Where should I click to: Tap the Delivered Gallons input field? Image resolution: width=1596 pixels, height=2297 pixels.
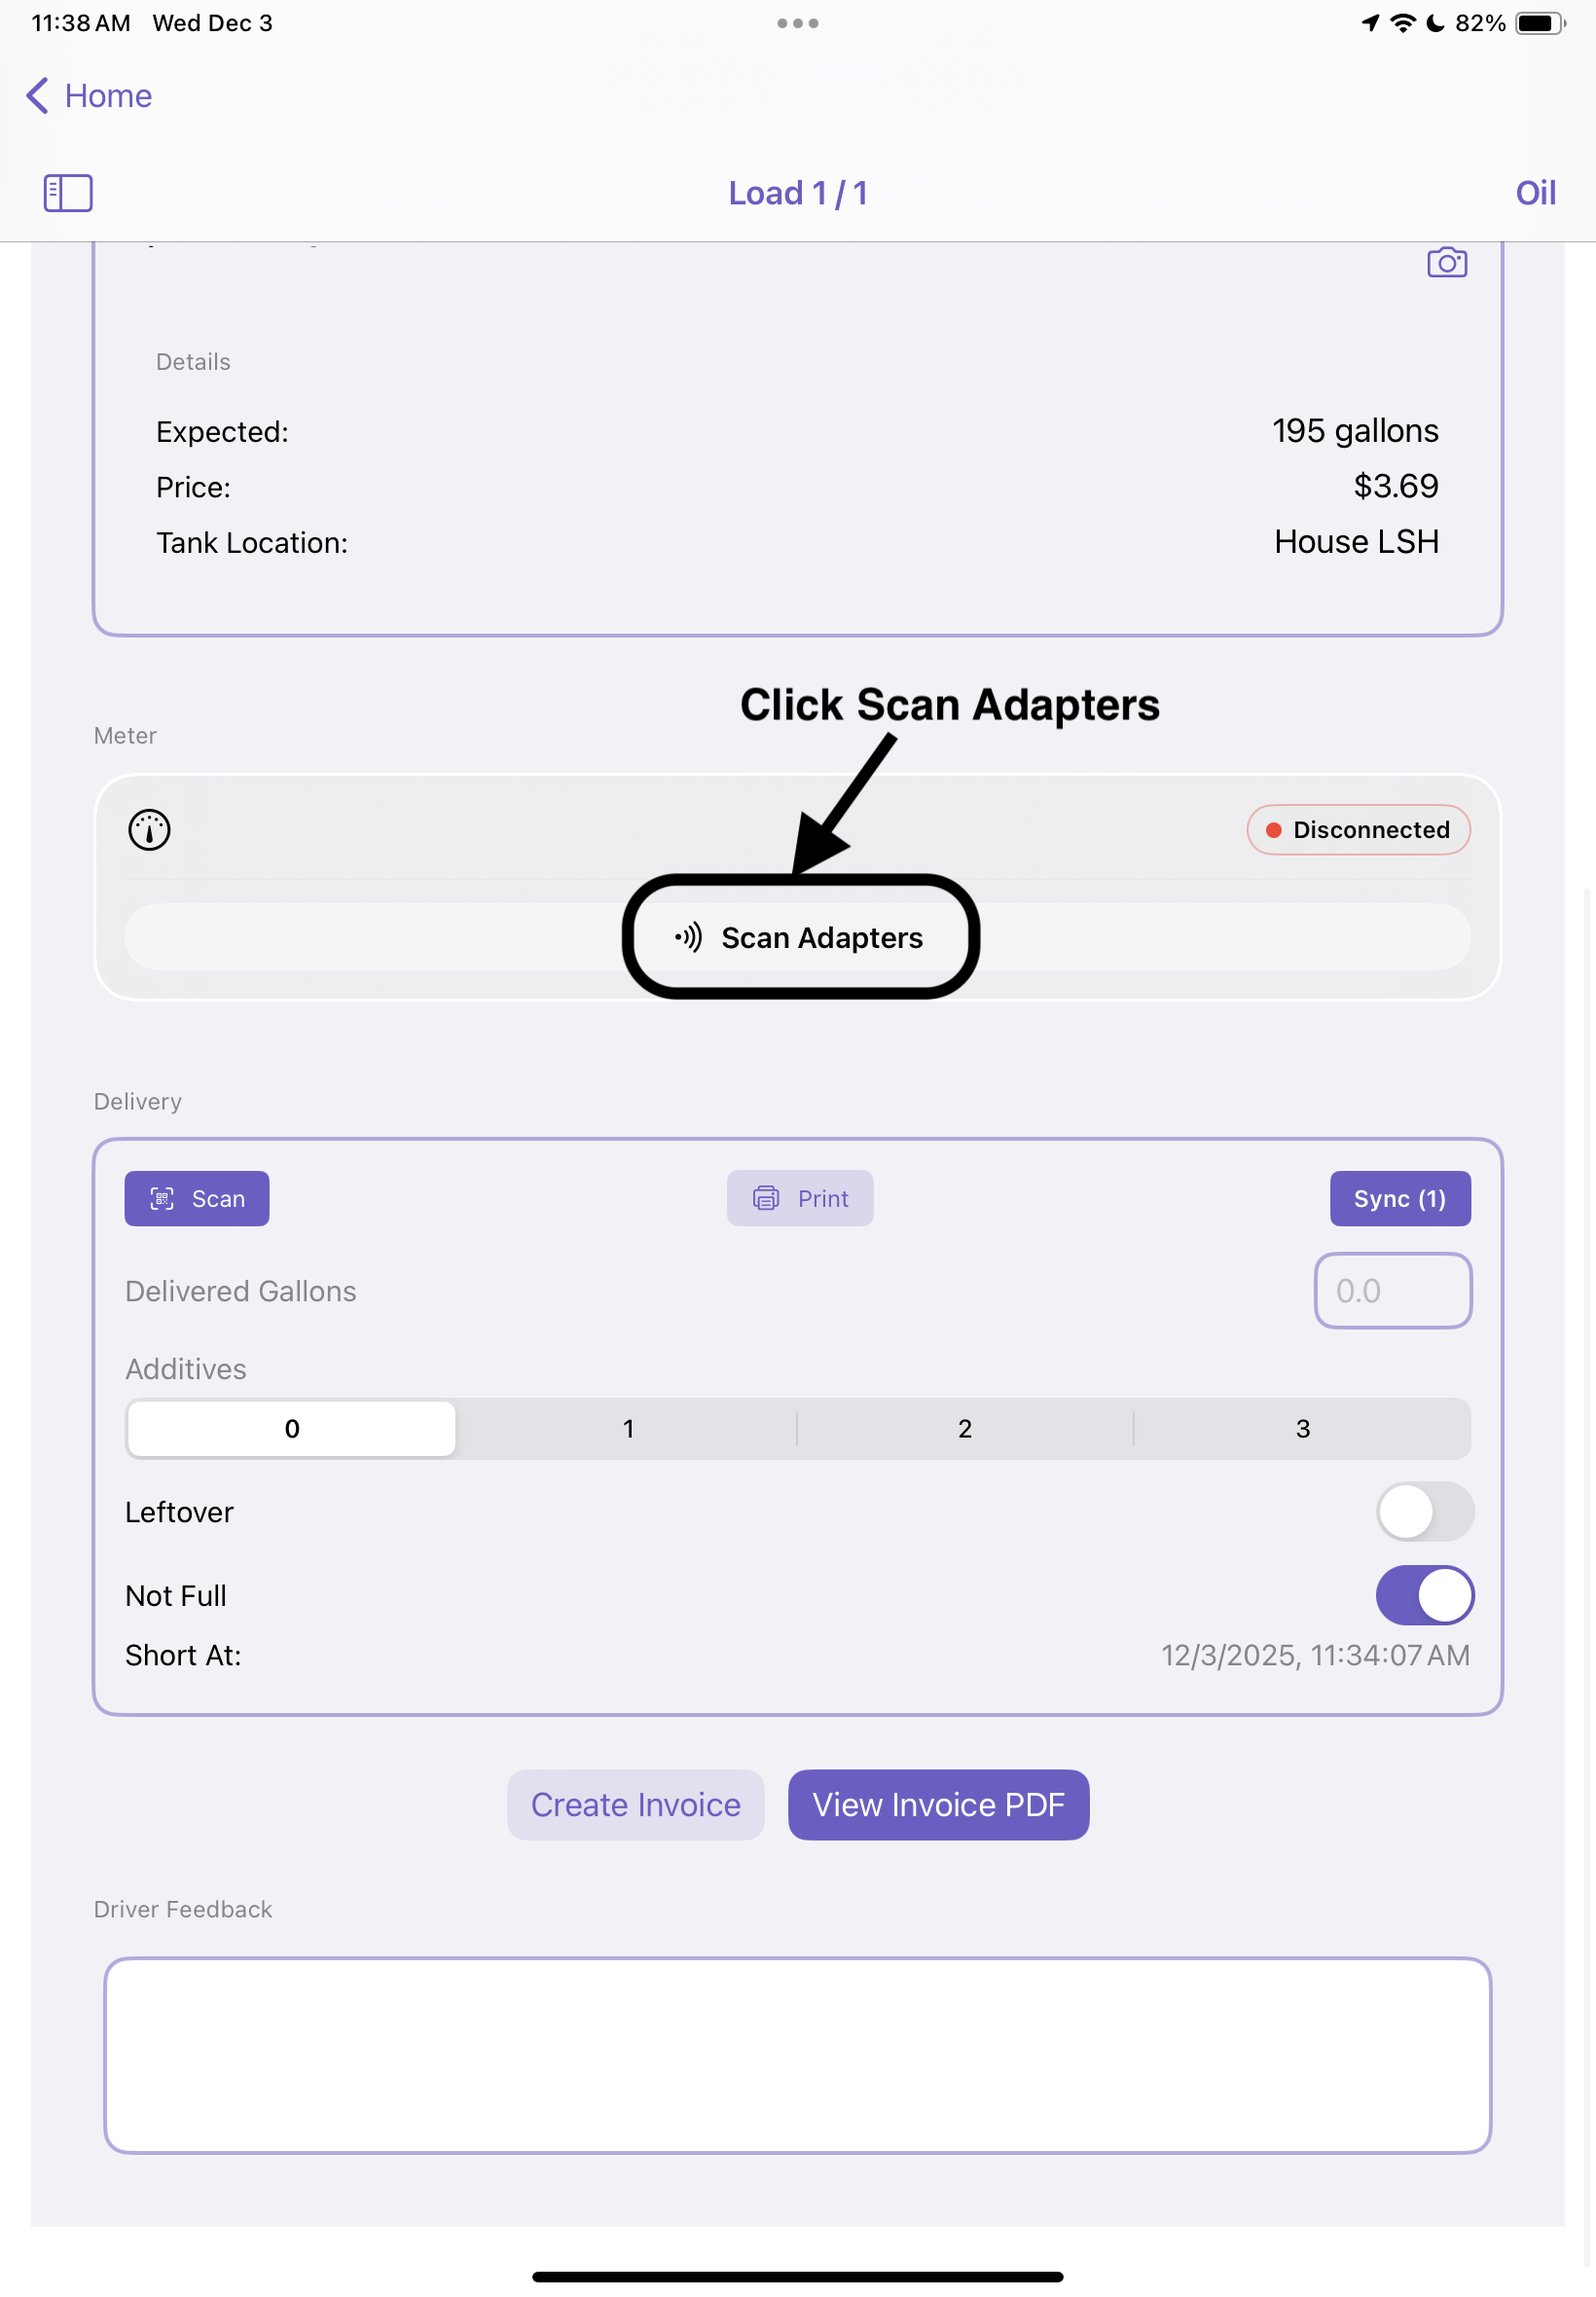click(x=1392, y=1291)
